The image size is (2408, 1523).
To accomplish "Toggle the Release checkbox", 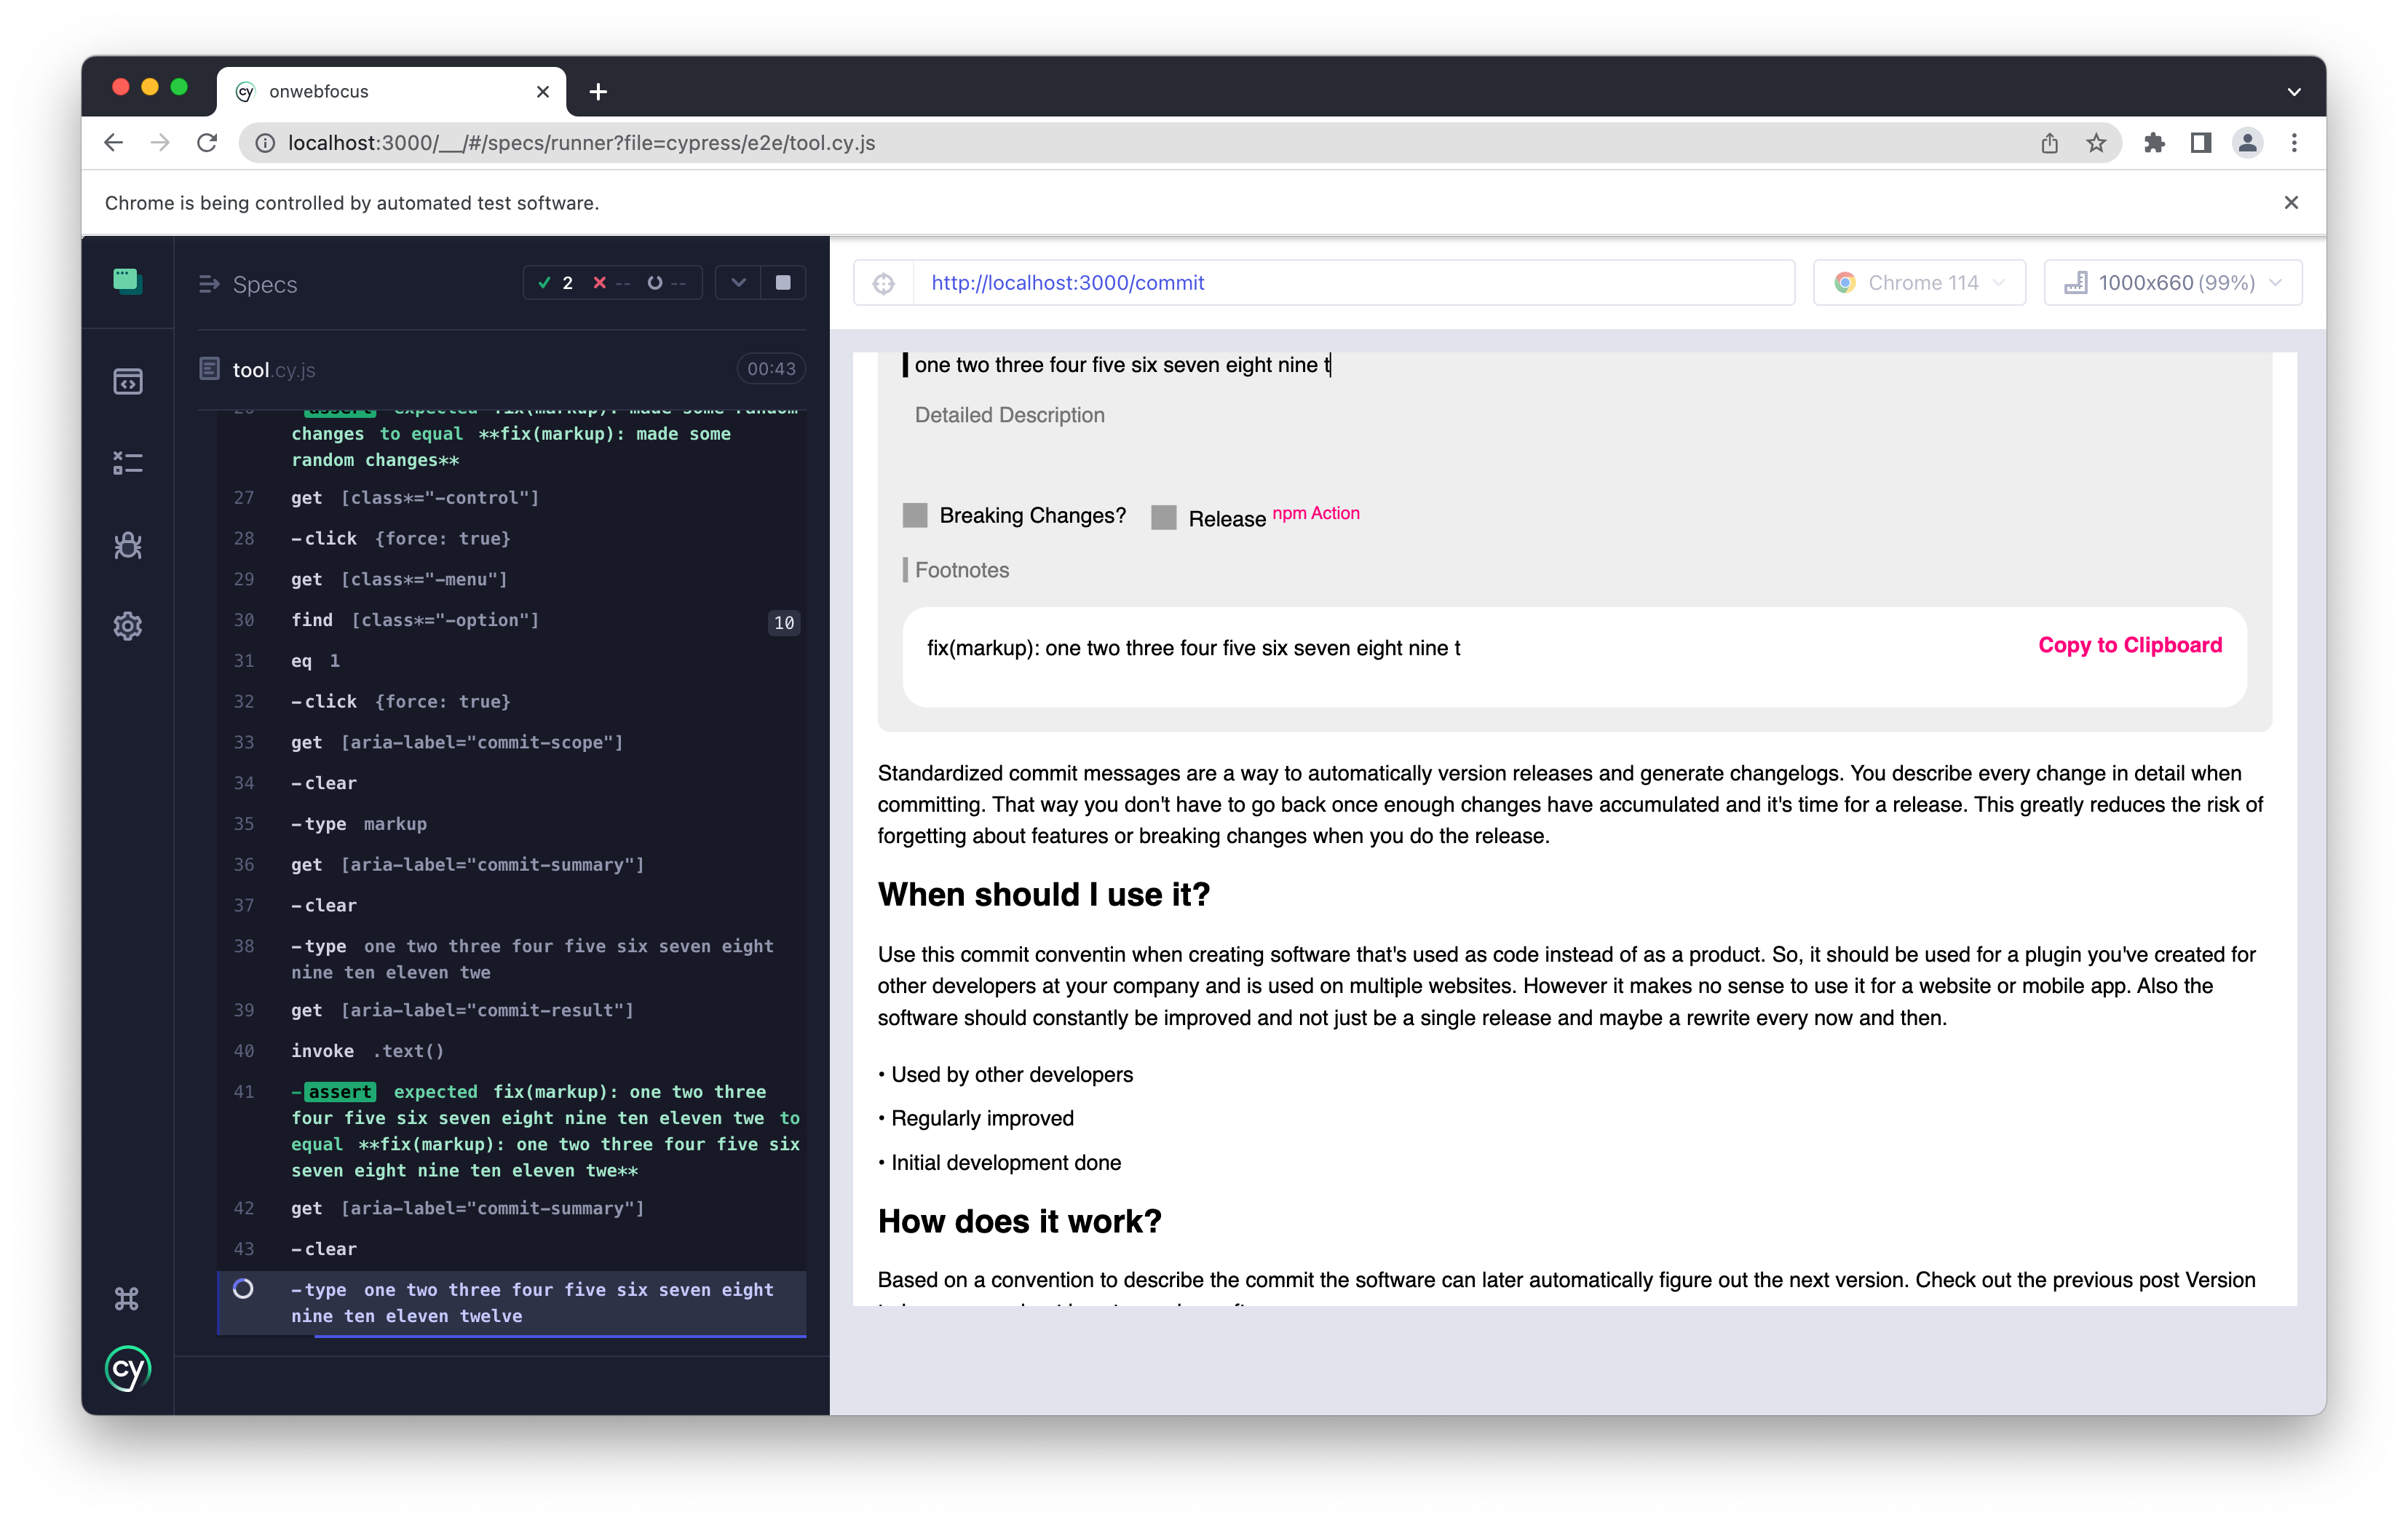I will [1163, 517].
